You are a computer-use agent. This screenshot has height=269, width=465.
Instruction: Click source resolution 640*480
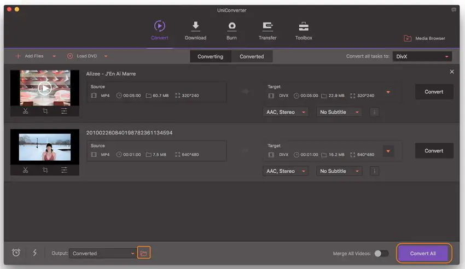coord(190,154)
